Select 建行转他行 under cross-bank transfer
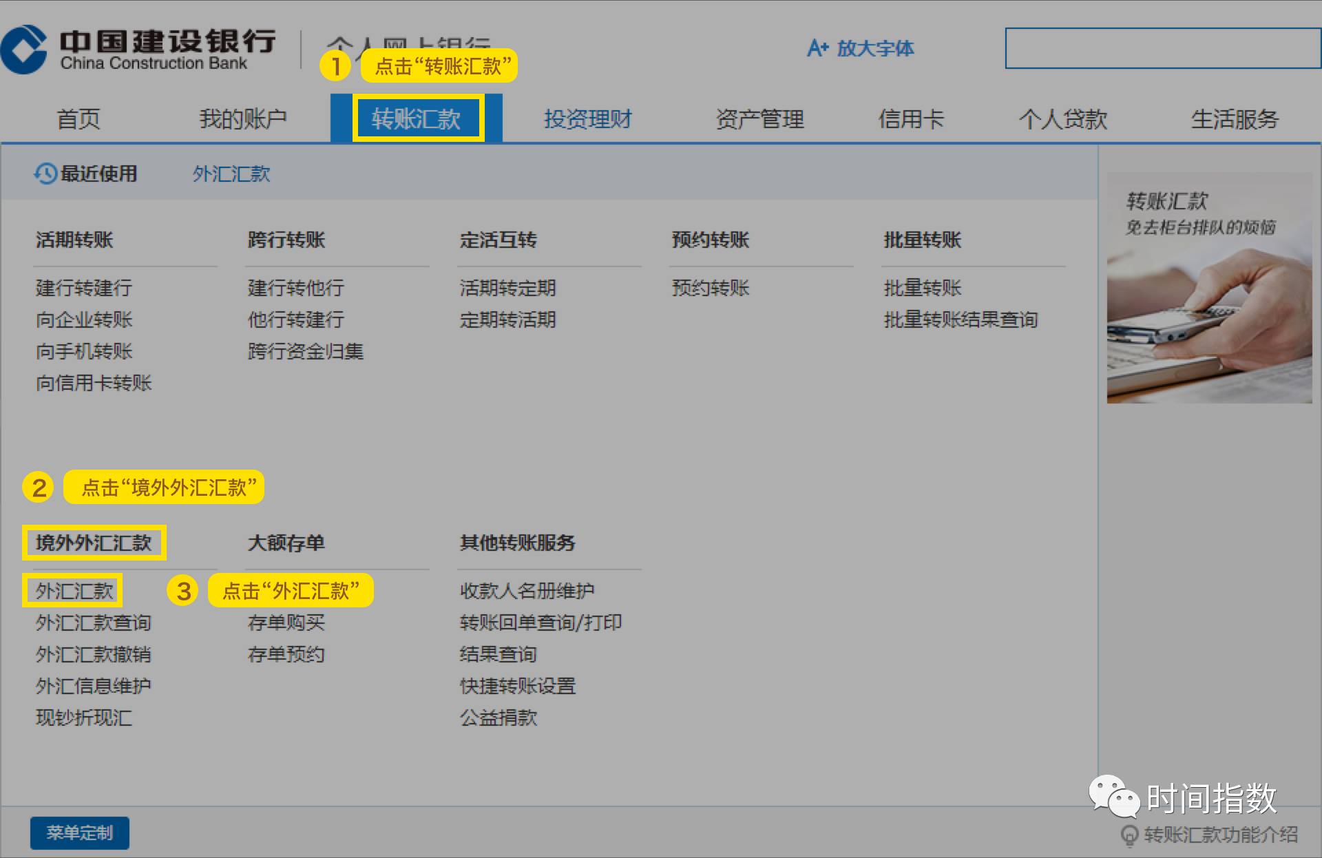The image size is (1322, 858). pos(295,288)
